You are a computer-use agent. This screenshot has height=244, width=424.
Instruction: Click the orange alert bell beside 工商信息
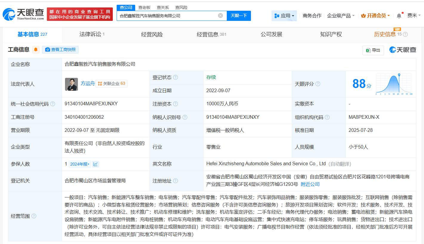click(x=36, y=50)
